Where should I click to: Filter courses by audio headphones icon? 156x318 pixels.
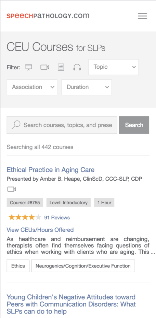[77, 67]
